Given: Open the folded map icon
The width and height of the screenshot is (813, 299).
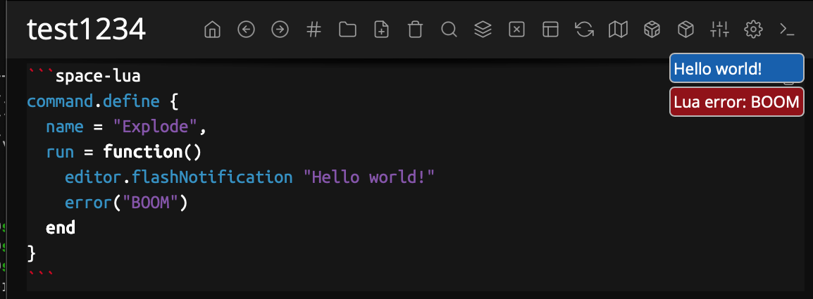Looking at the screenshot, I should 618,30.
